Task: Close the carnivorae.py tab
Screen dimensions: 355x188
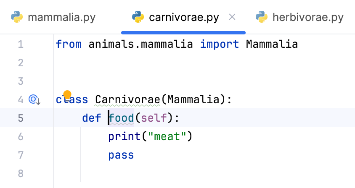Action: point(232,17)
